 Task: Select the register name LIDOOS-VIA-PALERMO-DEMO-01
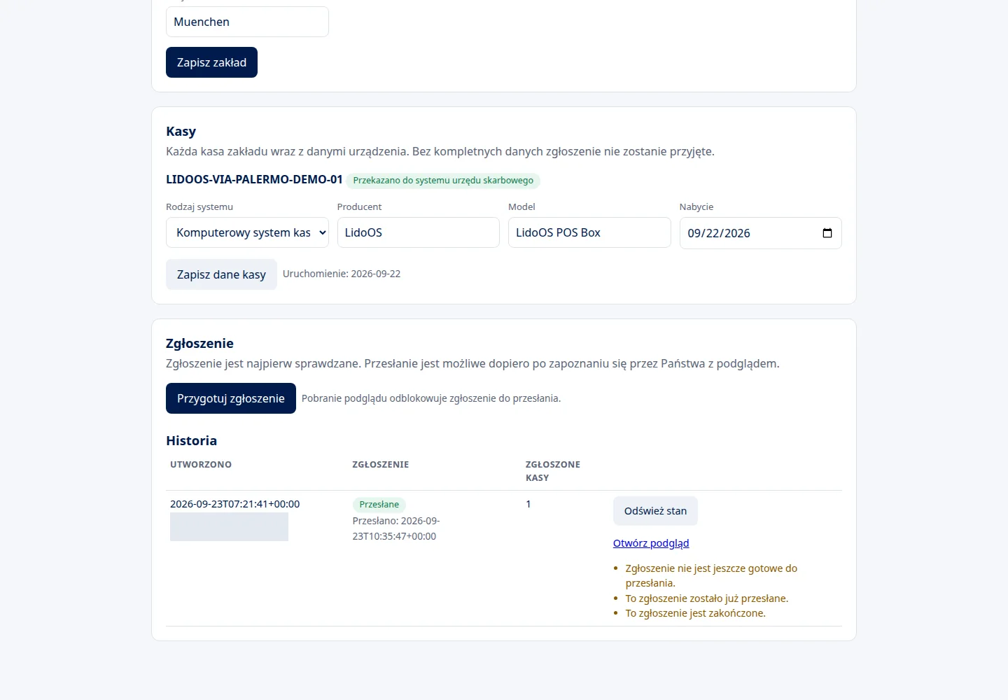(x=254, y=179)
